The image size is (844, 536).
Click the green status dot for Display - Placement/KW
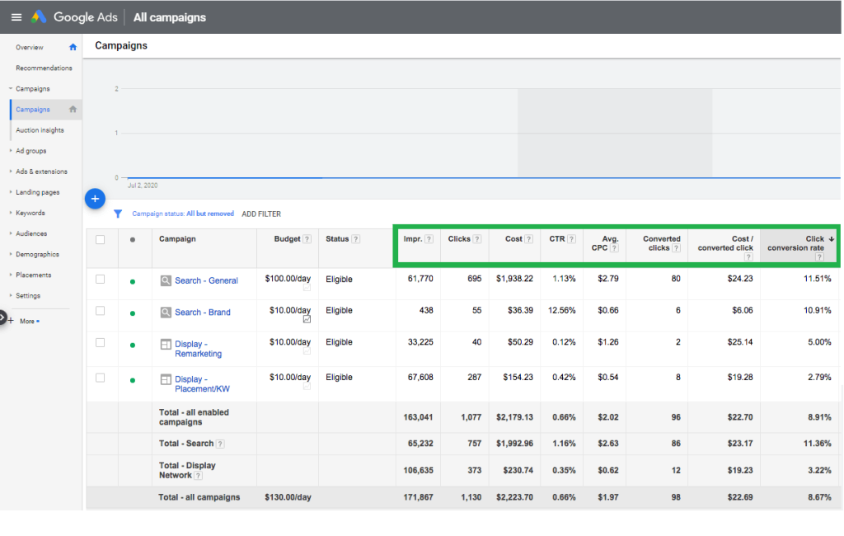click(133, 380)
